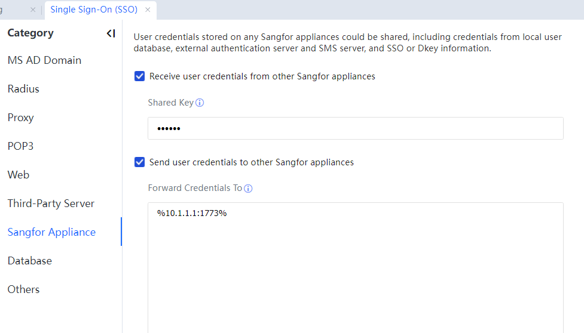
Task: Open the POP3 category
Action: 20,146
